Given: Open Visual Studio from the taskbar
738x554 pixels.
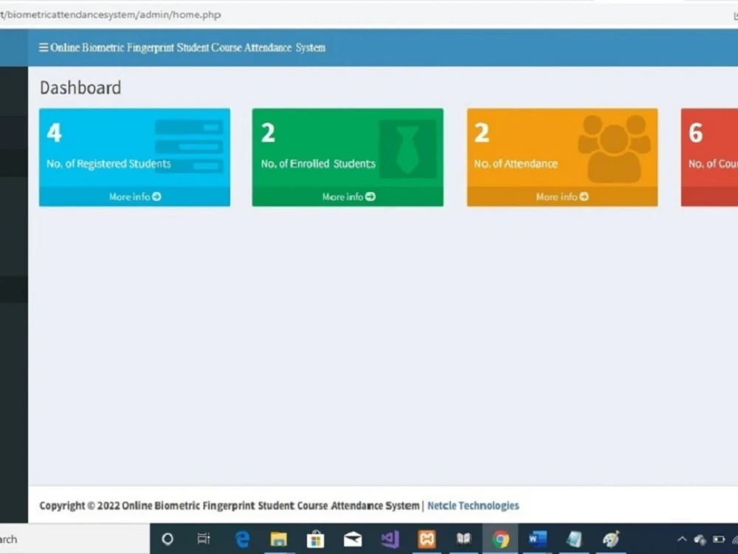Looking at the screenshot, I should coord(390,538).
